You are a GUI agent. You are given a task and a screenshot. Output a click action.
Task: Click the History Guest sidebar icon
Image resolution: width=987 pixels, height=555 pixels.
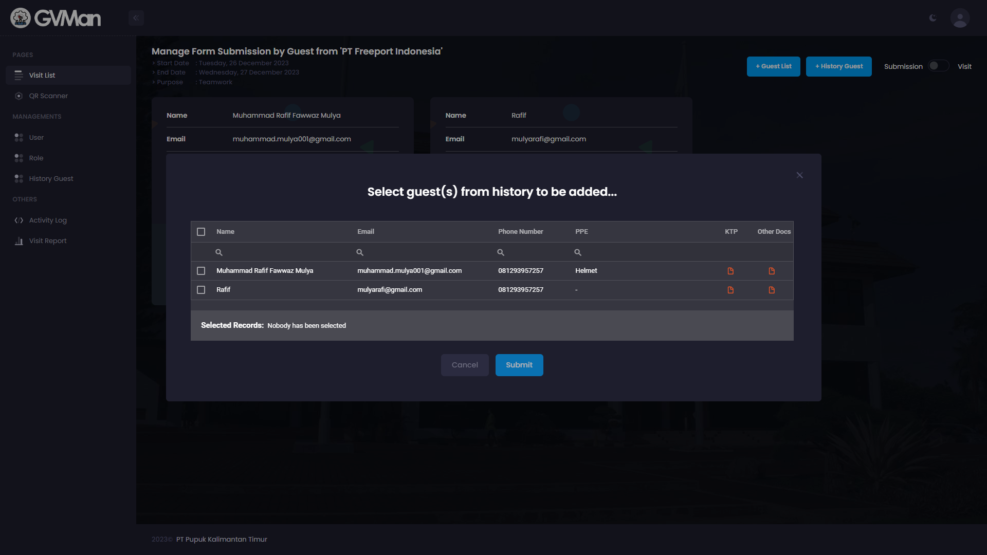point(19,179)
